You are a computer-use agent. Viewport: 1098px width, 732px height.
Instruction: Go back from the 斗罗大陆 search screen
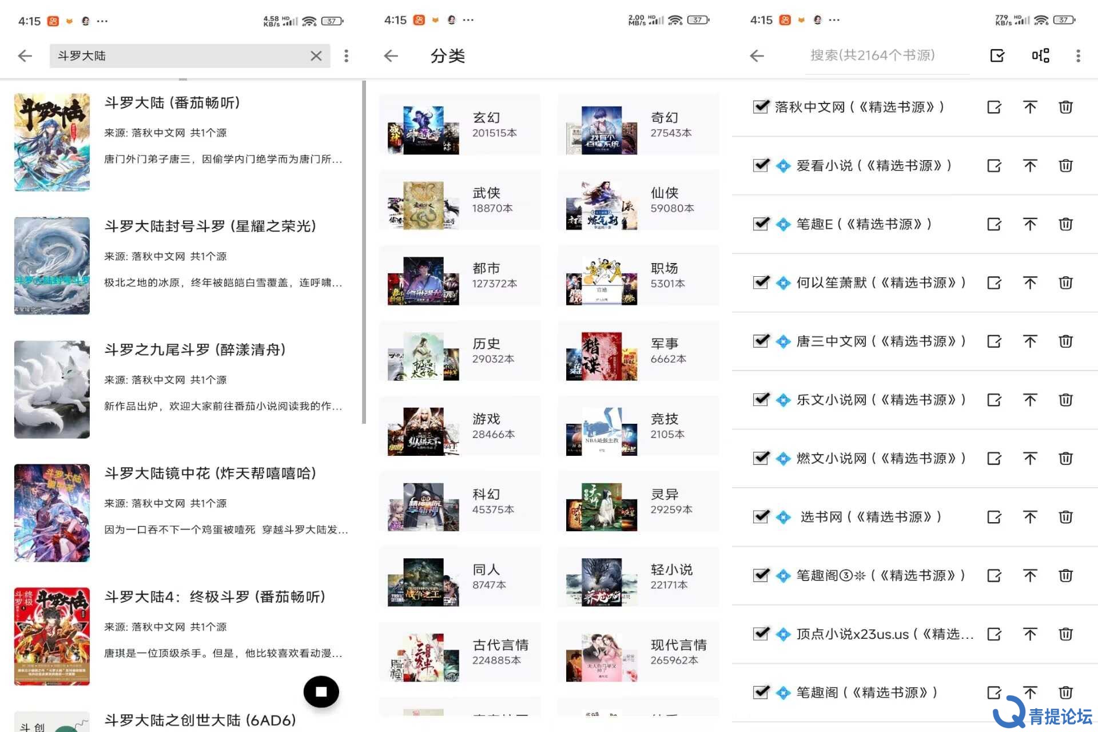[25, 55]
